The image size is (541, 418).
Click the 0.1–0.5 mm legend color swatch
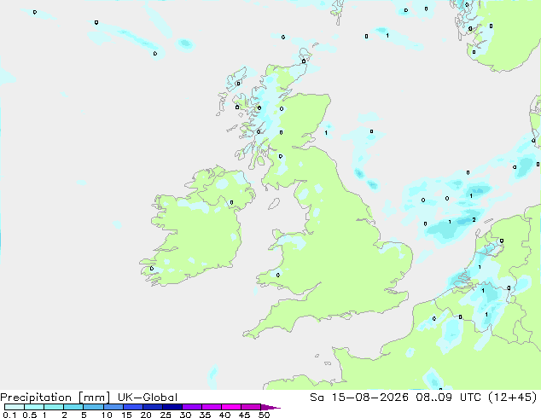pos(15,407)
